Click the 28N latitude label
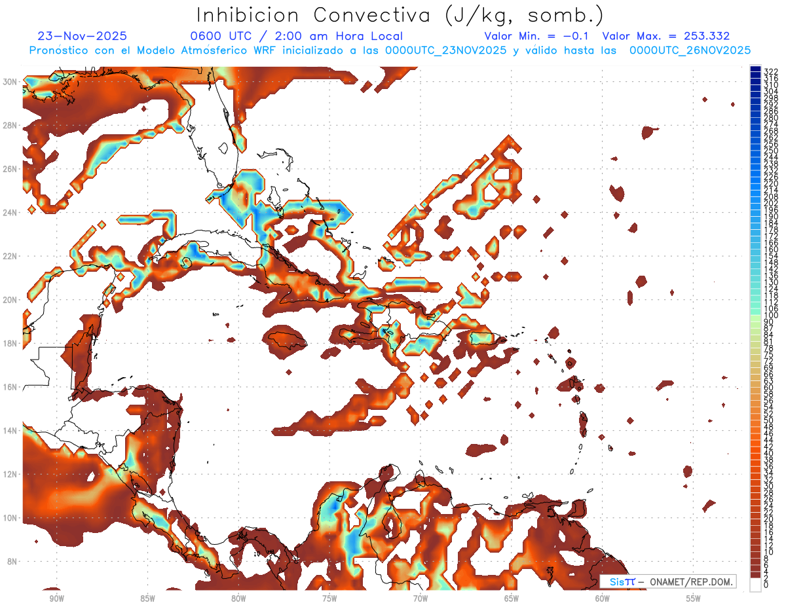786x607 pixels. (x=11, y=125)
